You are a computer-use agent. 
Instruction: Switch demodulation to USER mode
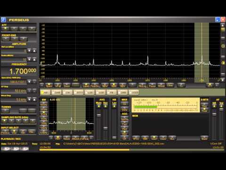pos(134,93)
